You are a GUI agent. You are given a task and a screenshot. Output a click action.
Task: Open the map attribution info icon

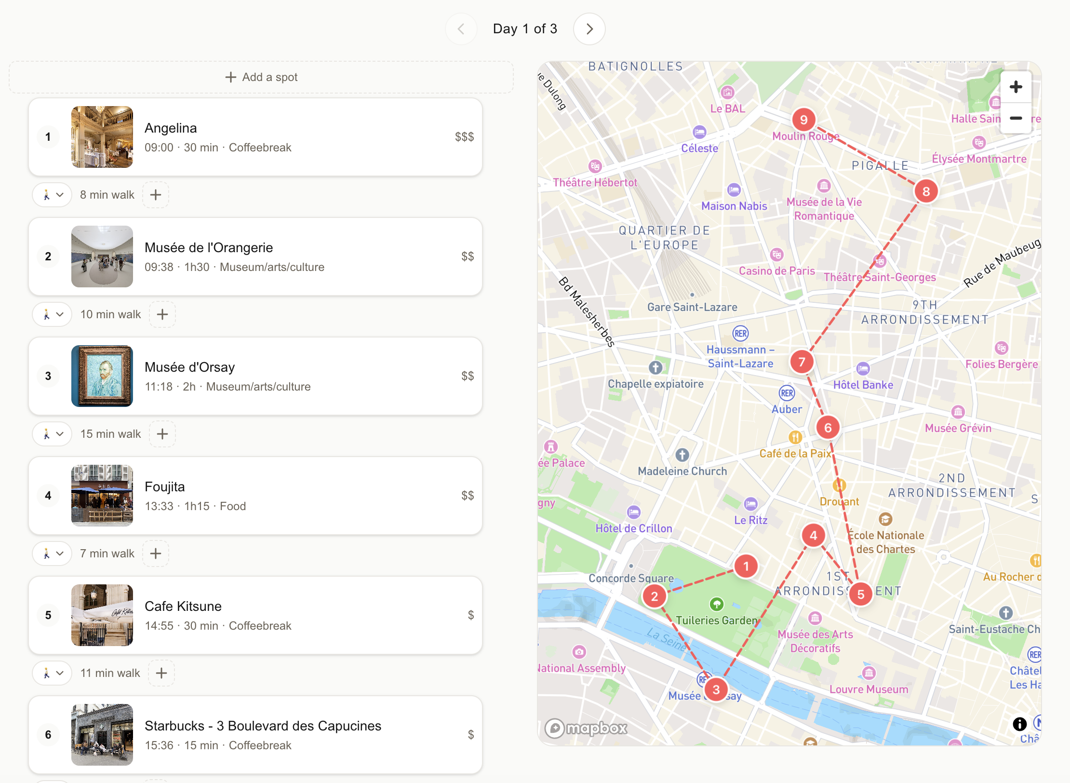(x=1019, y=724)
